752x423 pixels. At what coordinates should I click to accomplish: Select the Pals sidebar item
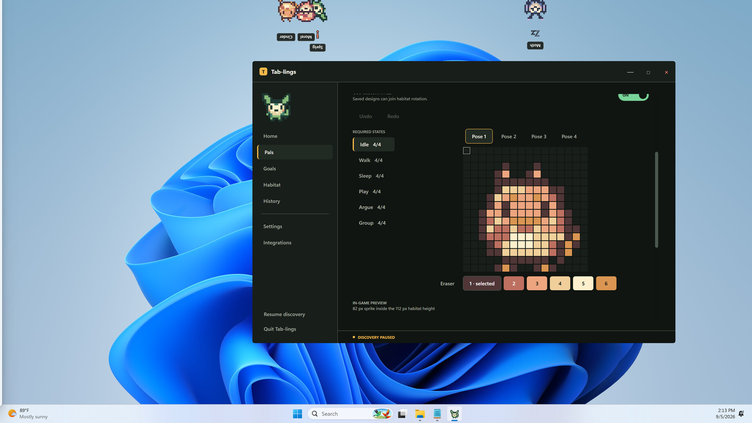295,152
